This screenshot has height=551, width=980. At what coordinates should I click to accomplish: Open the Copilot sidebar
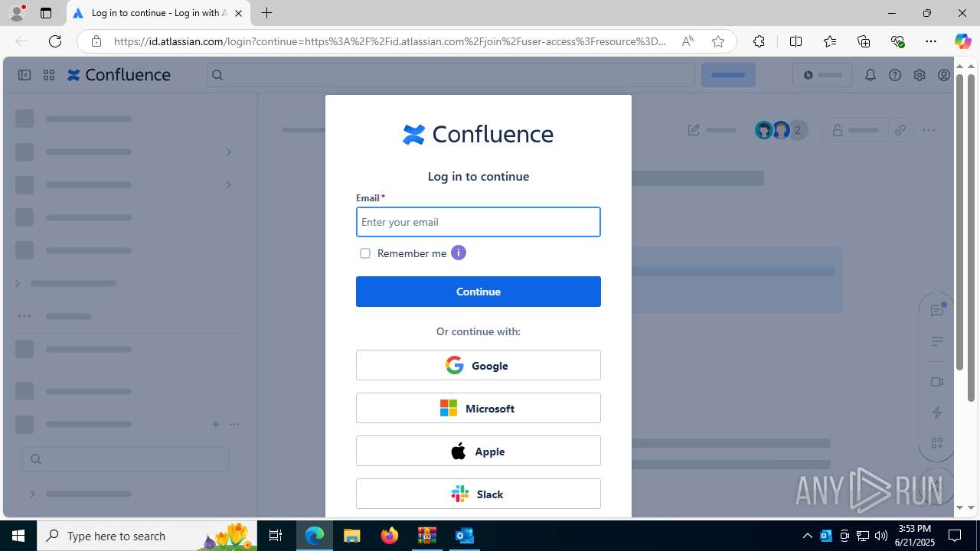point(962,41)
